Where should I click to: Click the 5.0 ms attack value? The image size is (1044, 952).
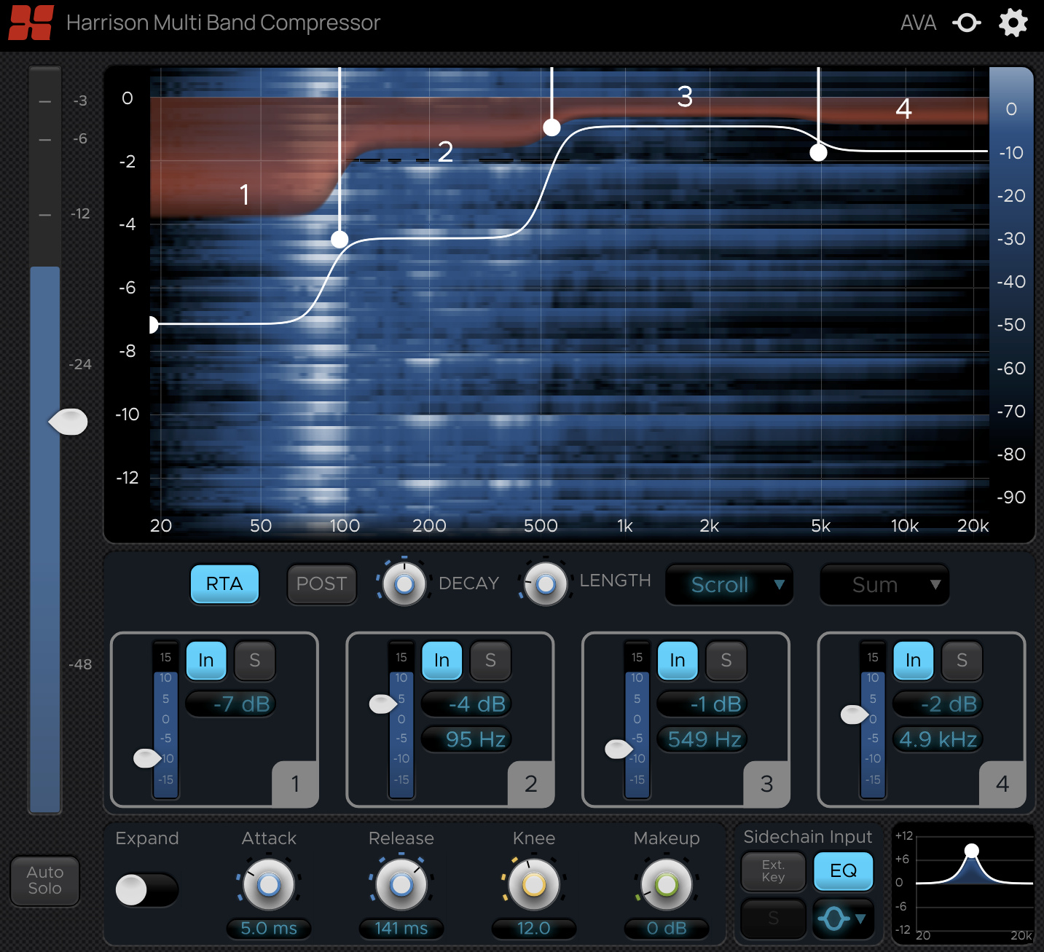point(269,929)
